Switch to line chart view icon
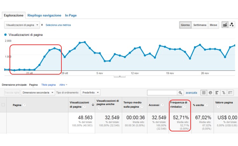 click(225, 25)
